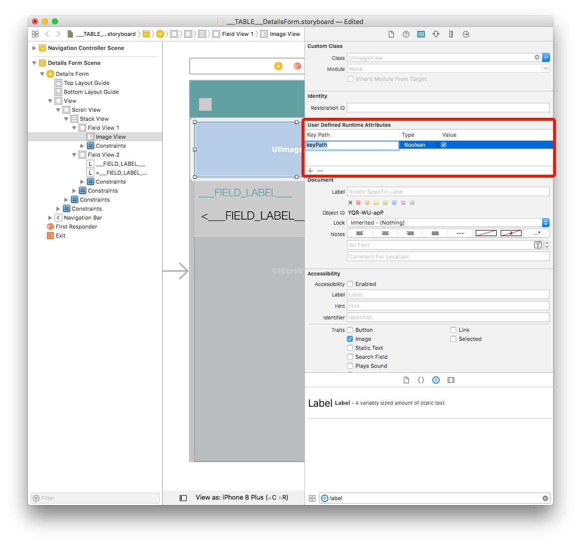
Task: Align notes text right
Action: click(410, 234)
